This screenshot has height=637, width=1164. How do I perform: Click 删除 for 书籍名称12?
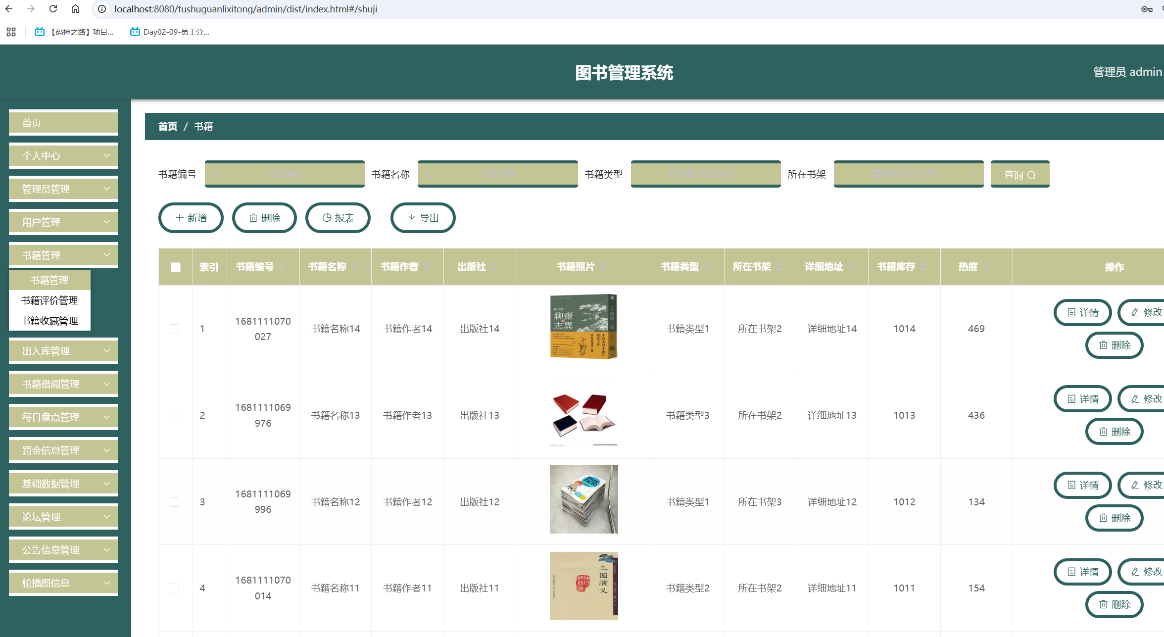pyautogui.click(x=1115, y=518)
